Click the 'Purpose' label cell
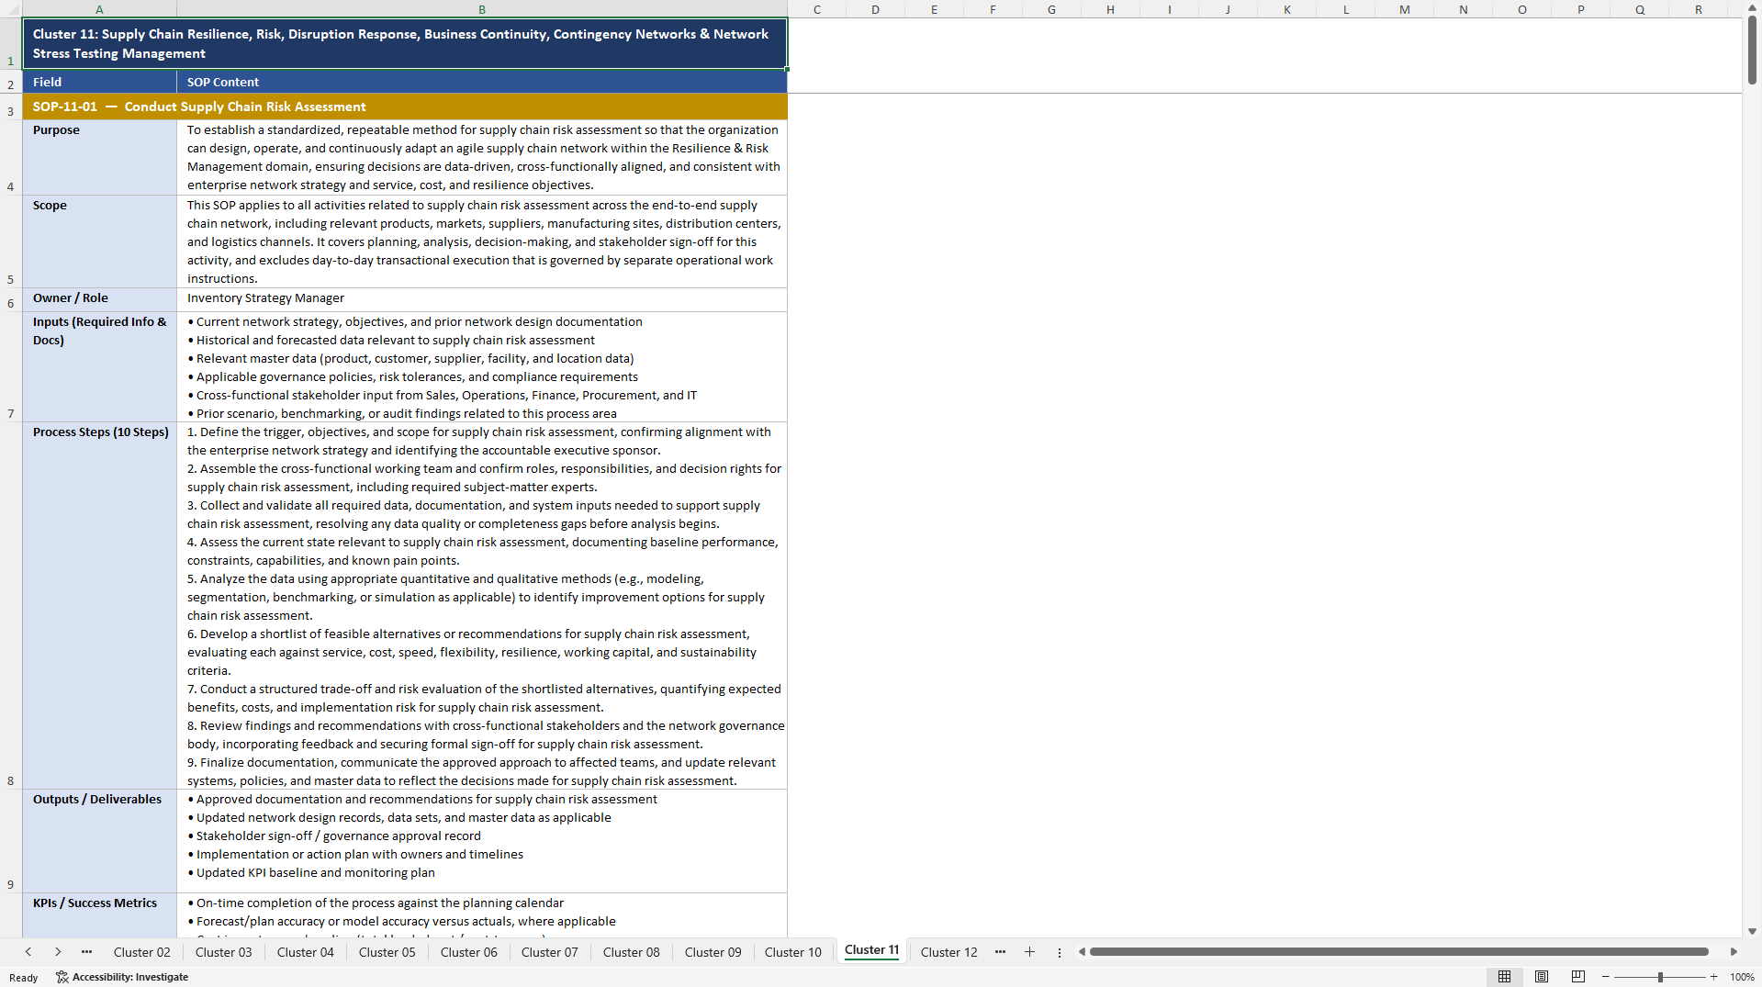 [x=99, y=157]
